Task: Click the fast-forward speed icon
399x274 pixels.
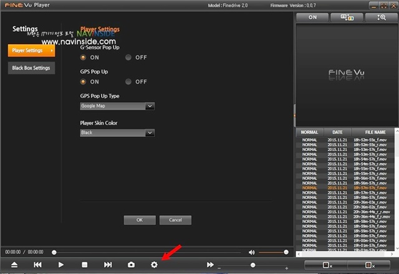Action: pos(210,265)
